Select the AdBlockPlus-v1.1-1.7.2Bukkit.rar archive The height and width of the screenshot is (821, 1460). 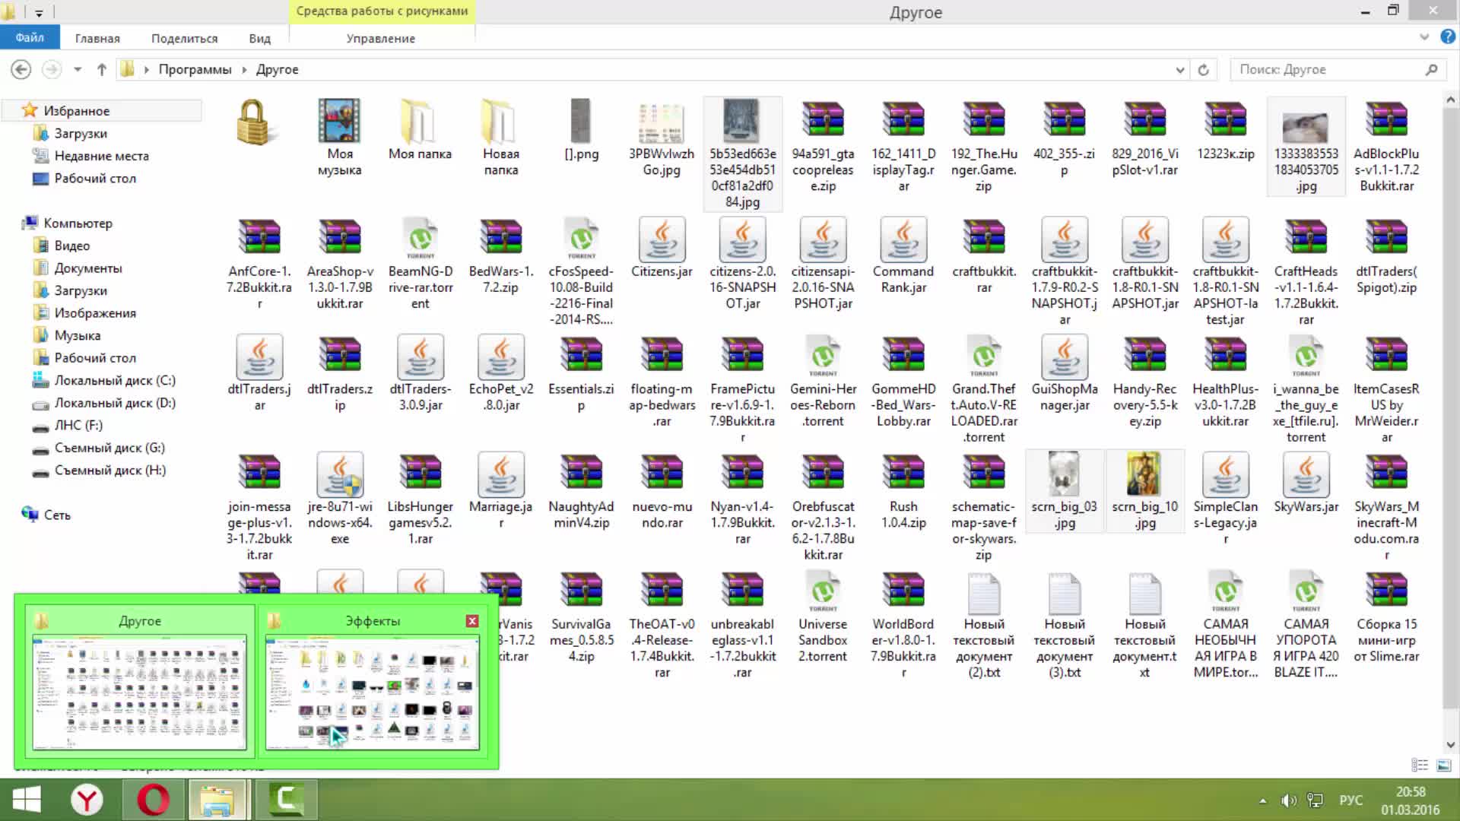point(1386,146)
